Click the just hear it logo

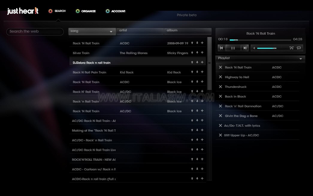click(23, 11)
